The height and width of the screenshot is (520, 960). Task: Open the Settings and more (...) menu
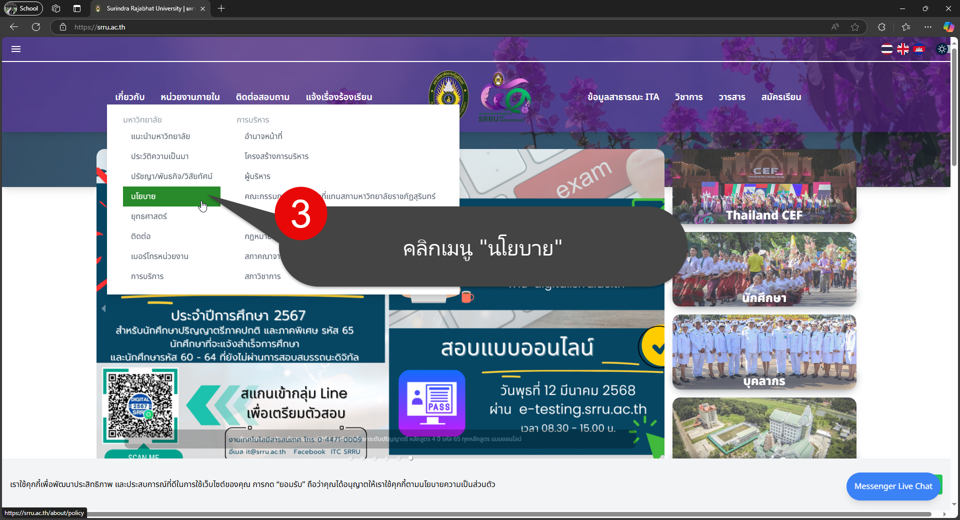coord(928,27)
